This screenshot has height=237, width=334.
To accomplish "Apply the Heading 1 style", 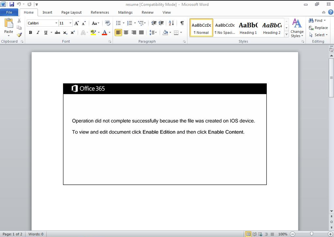I will [x=248, y=28].
